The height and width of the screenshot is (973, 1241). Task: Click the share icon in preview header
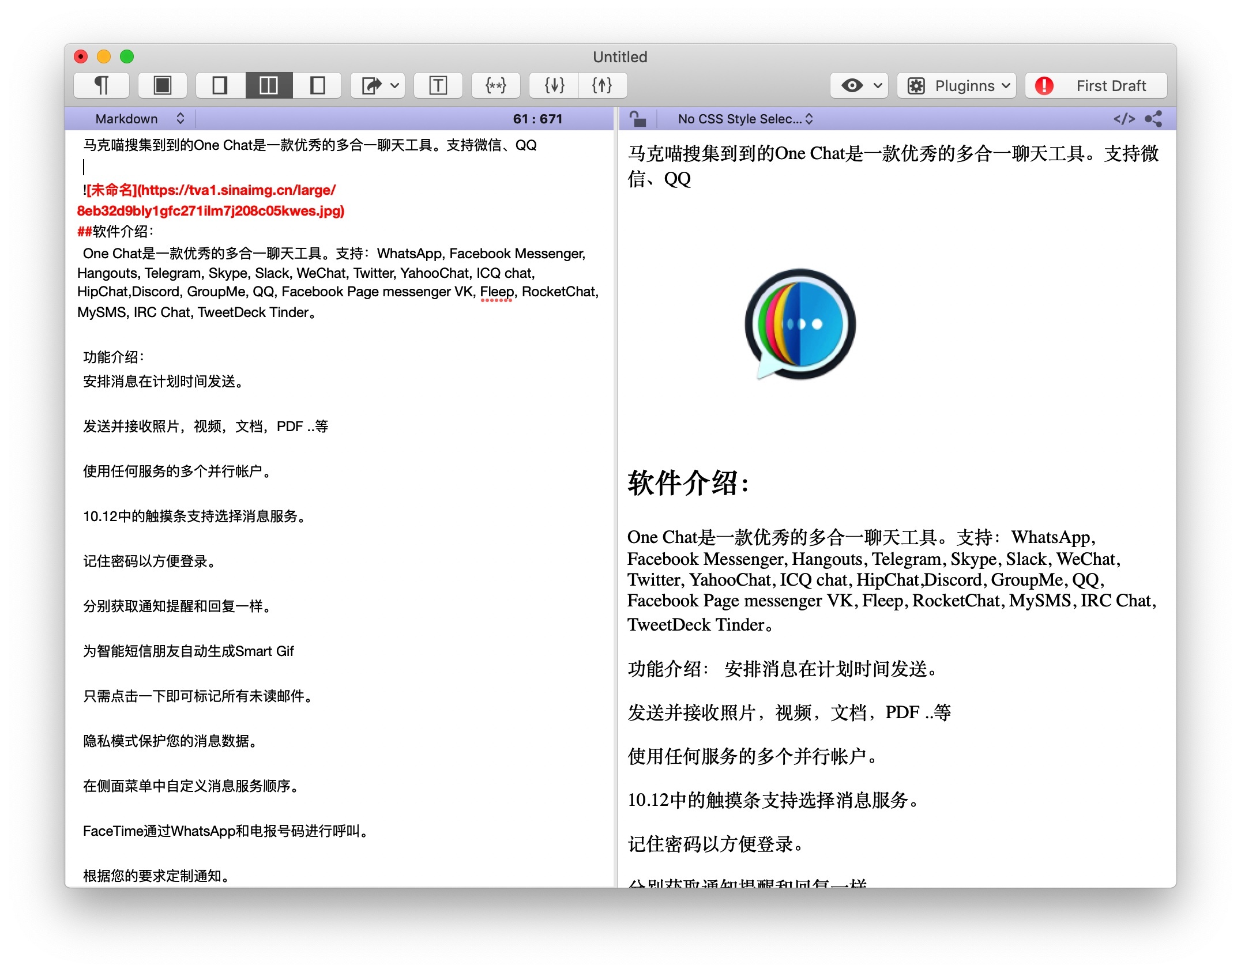(x=1153, y=119)
